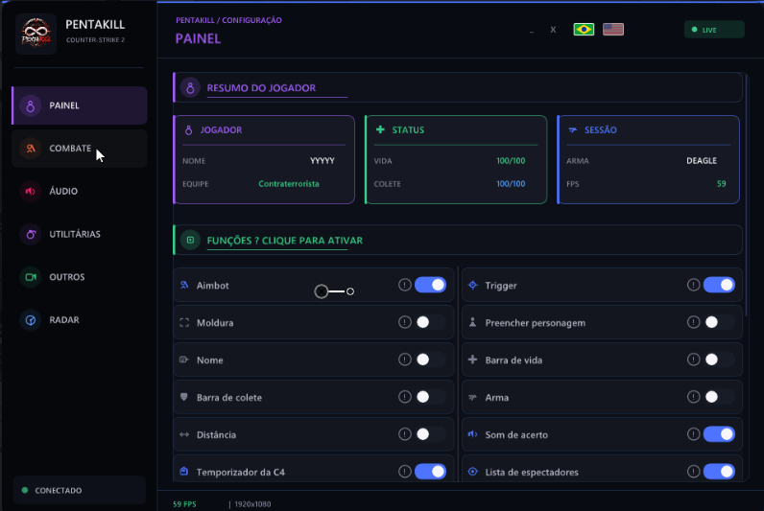Screen dimensions: 764x511
Task: Click the info icon beside Aimbot
Action: 404,285
